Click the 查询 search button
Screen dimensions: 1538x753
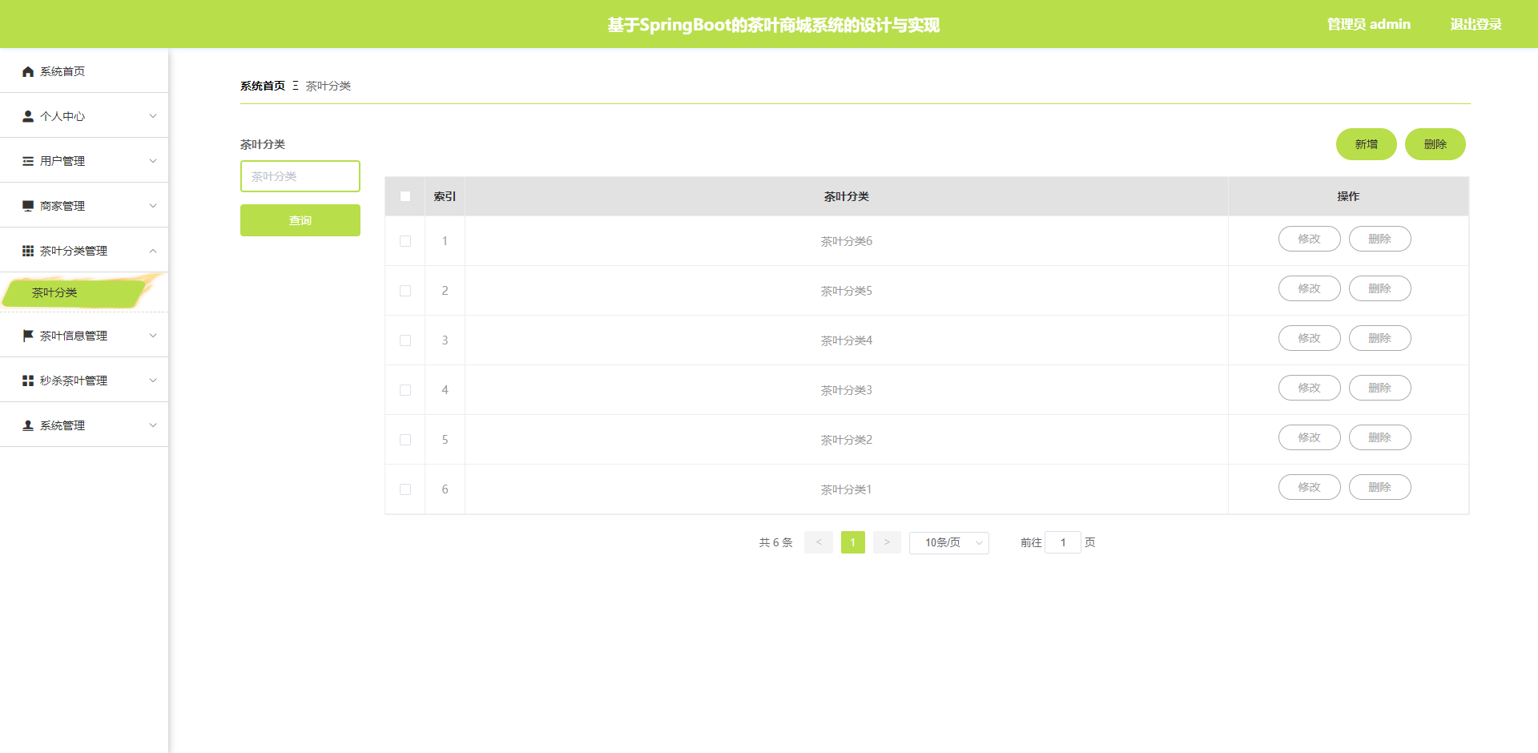pyautogui.click(x=300, y=220)
